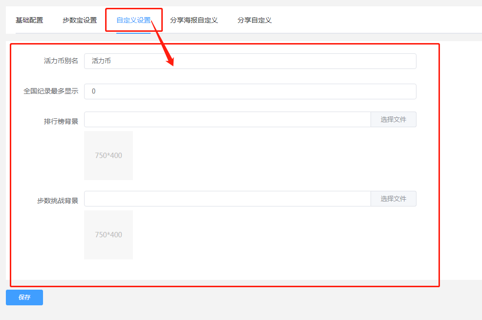
Task: Choose file for 步数挑战背景
Action: pyautogui.click(x=394, y=199)
